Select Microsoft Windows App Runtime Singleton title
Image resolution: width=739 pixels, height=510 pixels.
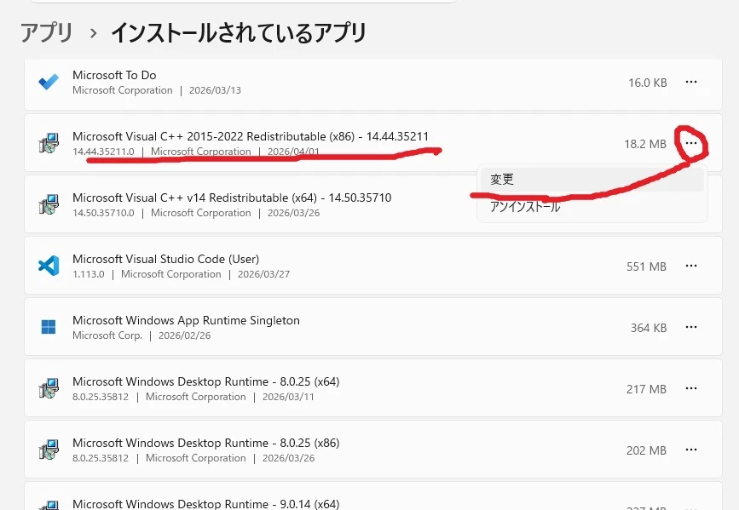186,320
